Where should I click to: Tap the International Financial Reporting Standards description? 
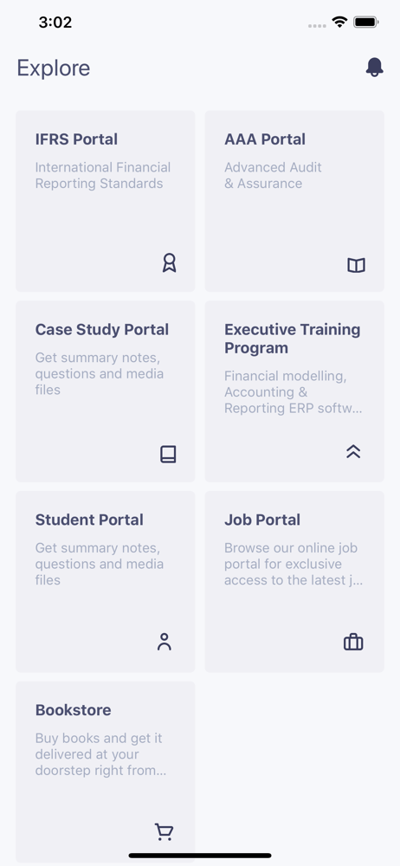103,175
